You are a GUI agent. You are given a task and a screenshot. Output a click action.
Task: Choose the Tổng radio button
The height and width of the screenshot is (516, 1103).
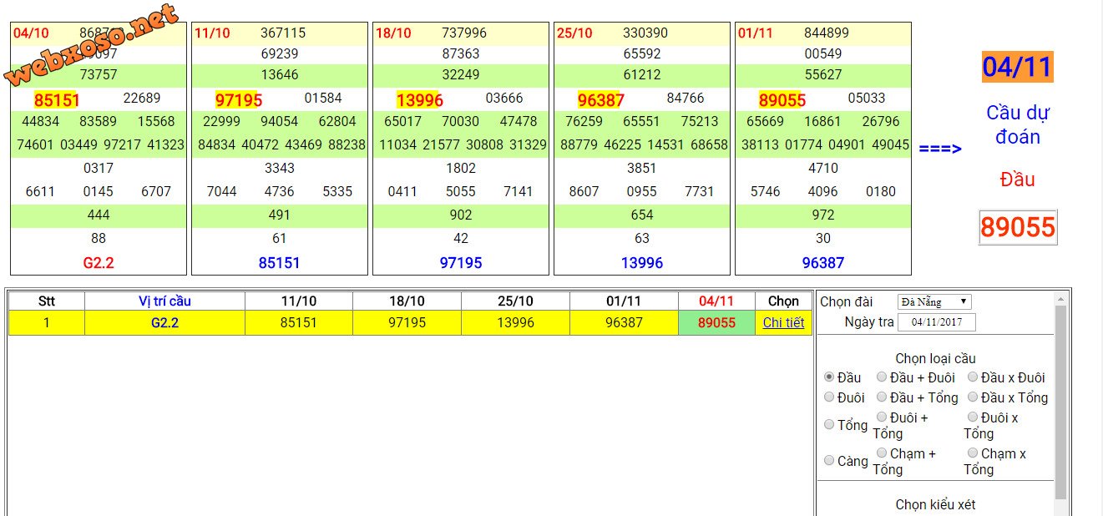pos(829,424)
